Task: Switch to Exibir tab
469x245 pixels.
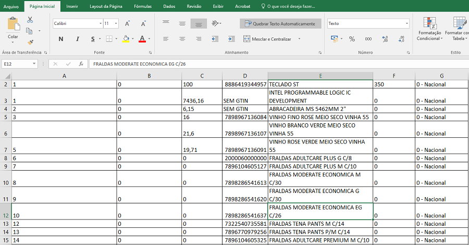Action: point(218,6)
